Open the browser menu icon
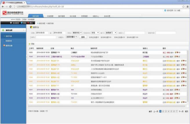The image size is (190, 124). point(187,6)
